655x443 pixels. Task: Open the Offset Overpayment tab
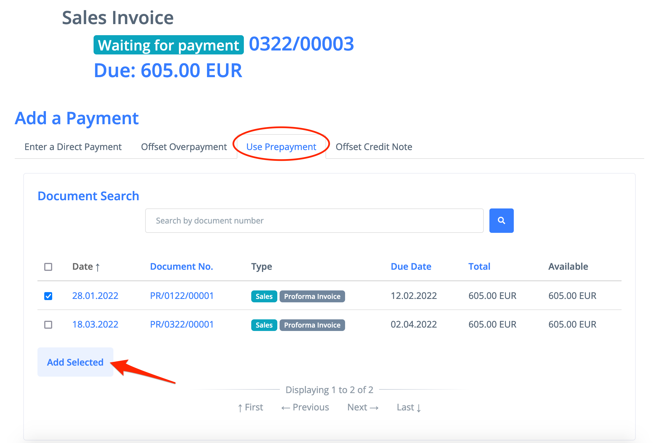pos(184,147)
